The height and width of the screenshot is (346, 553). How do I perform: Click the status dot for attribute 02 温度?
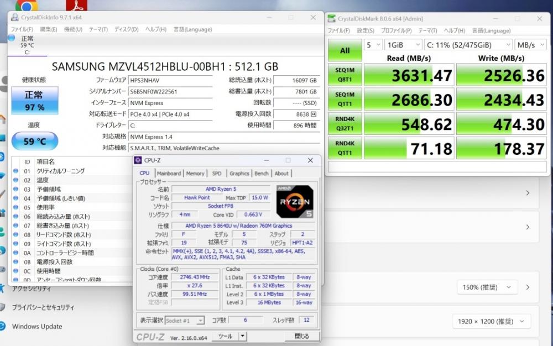16,180
